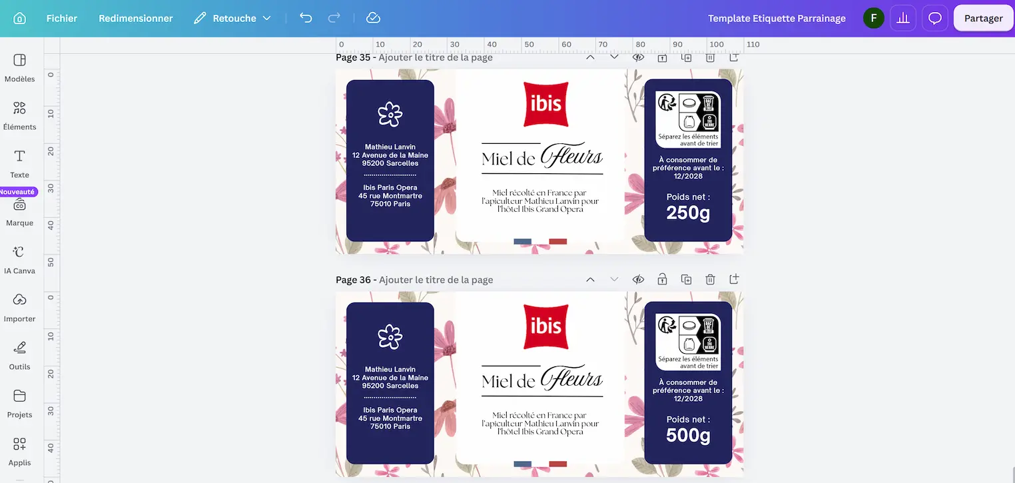Open the Importer uploads panel
The width and height of the screenshot is (1015, 483).
19,308
